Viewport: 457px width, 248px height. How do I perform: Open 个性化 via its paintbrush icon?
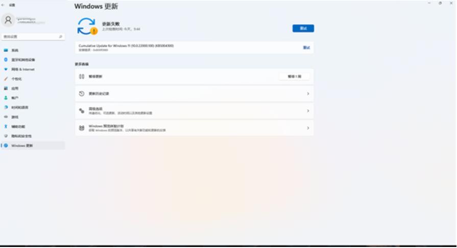tap(6, 79)
